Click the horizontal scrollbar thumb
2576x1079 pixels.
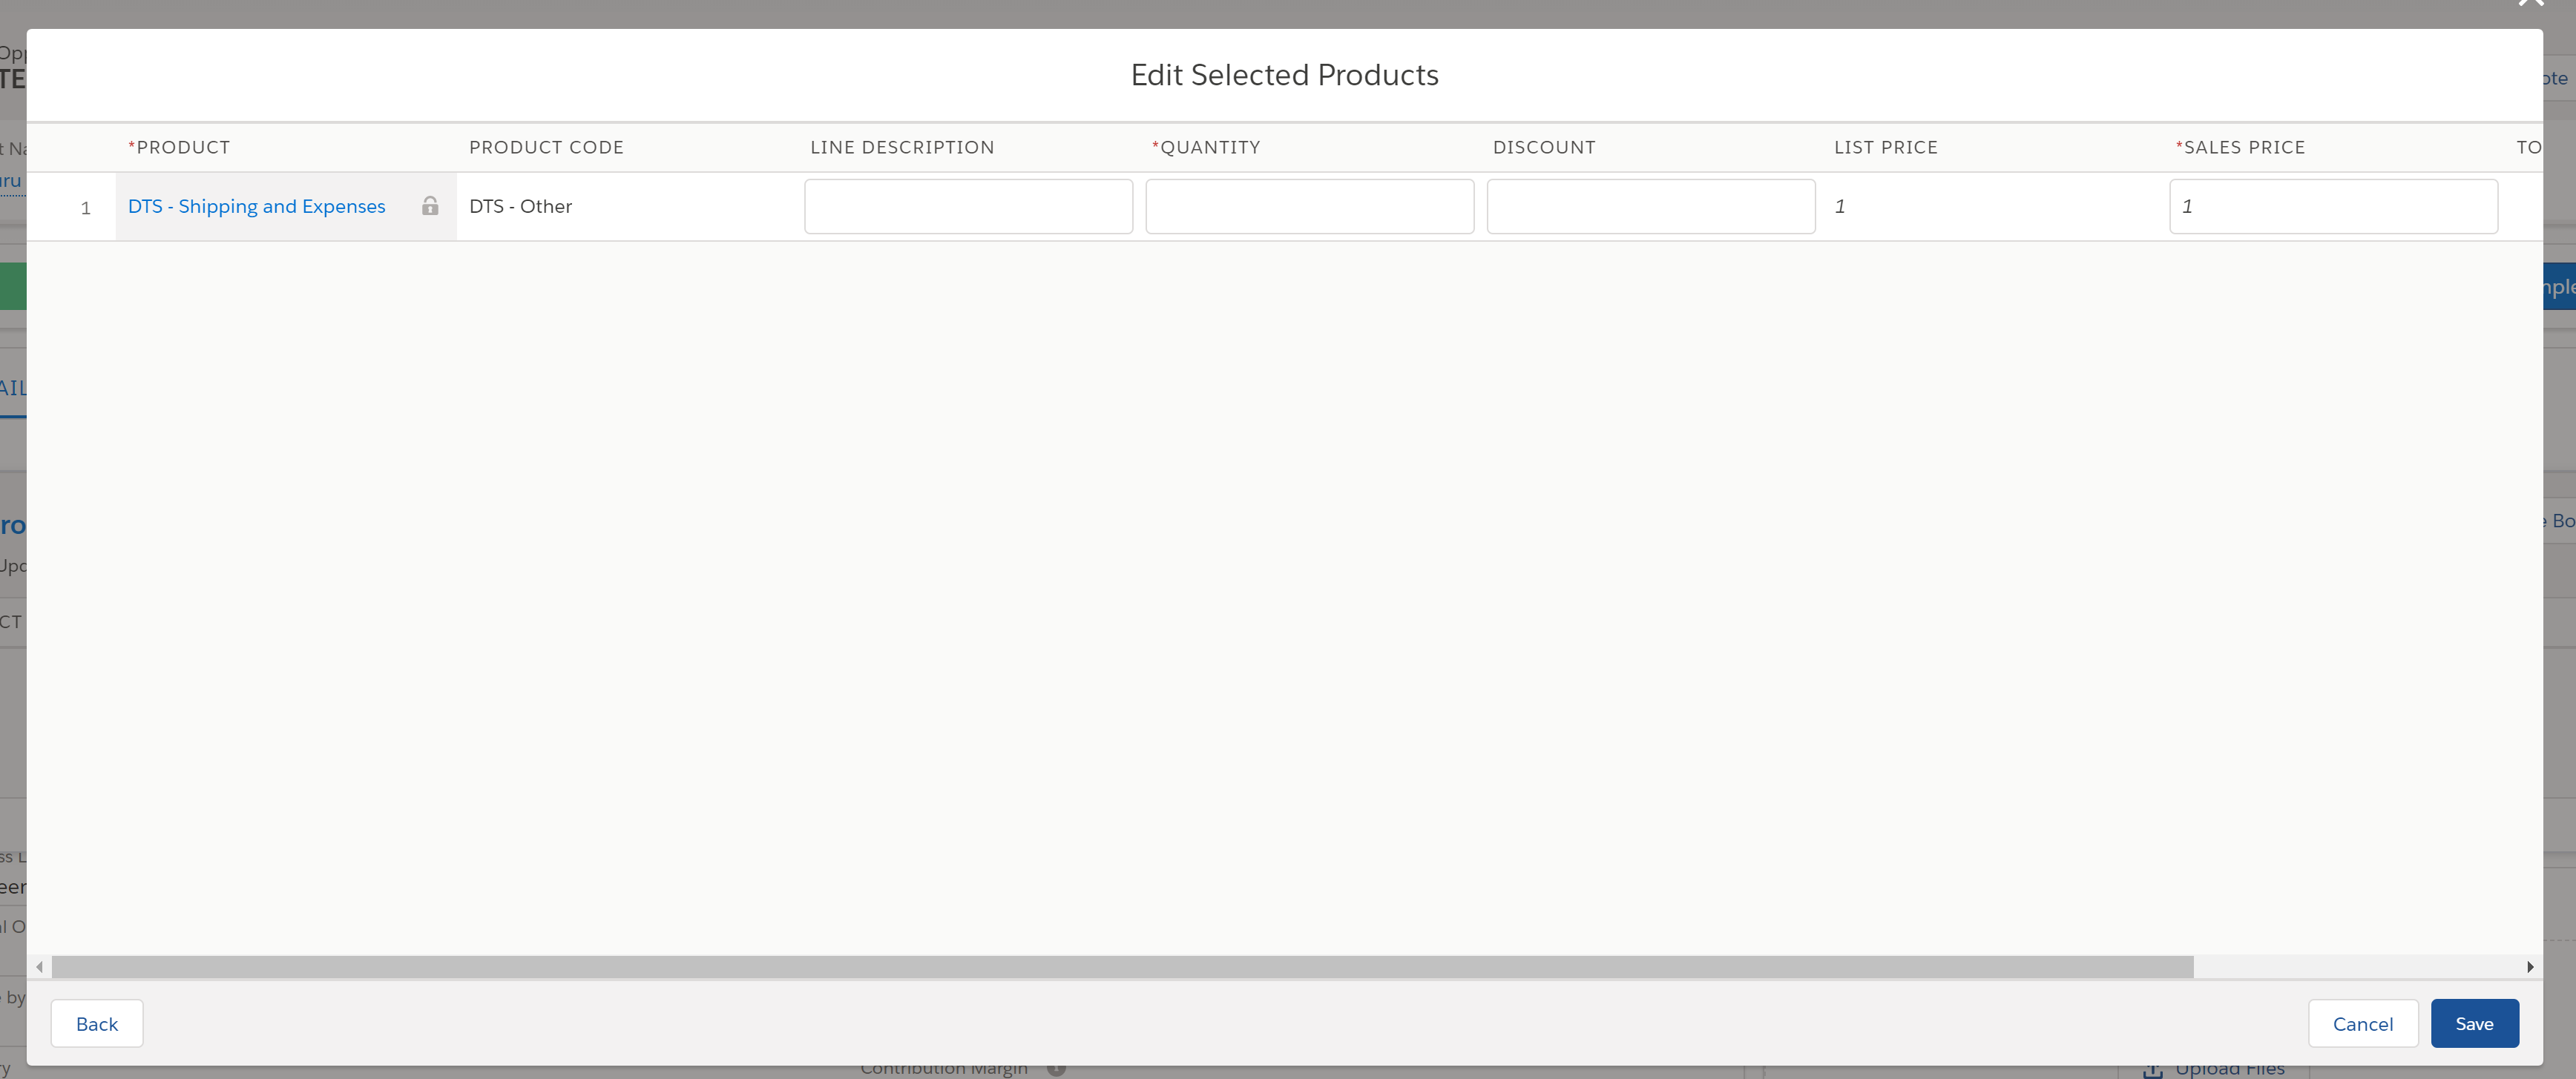click(1120, 967)
